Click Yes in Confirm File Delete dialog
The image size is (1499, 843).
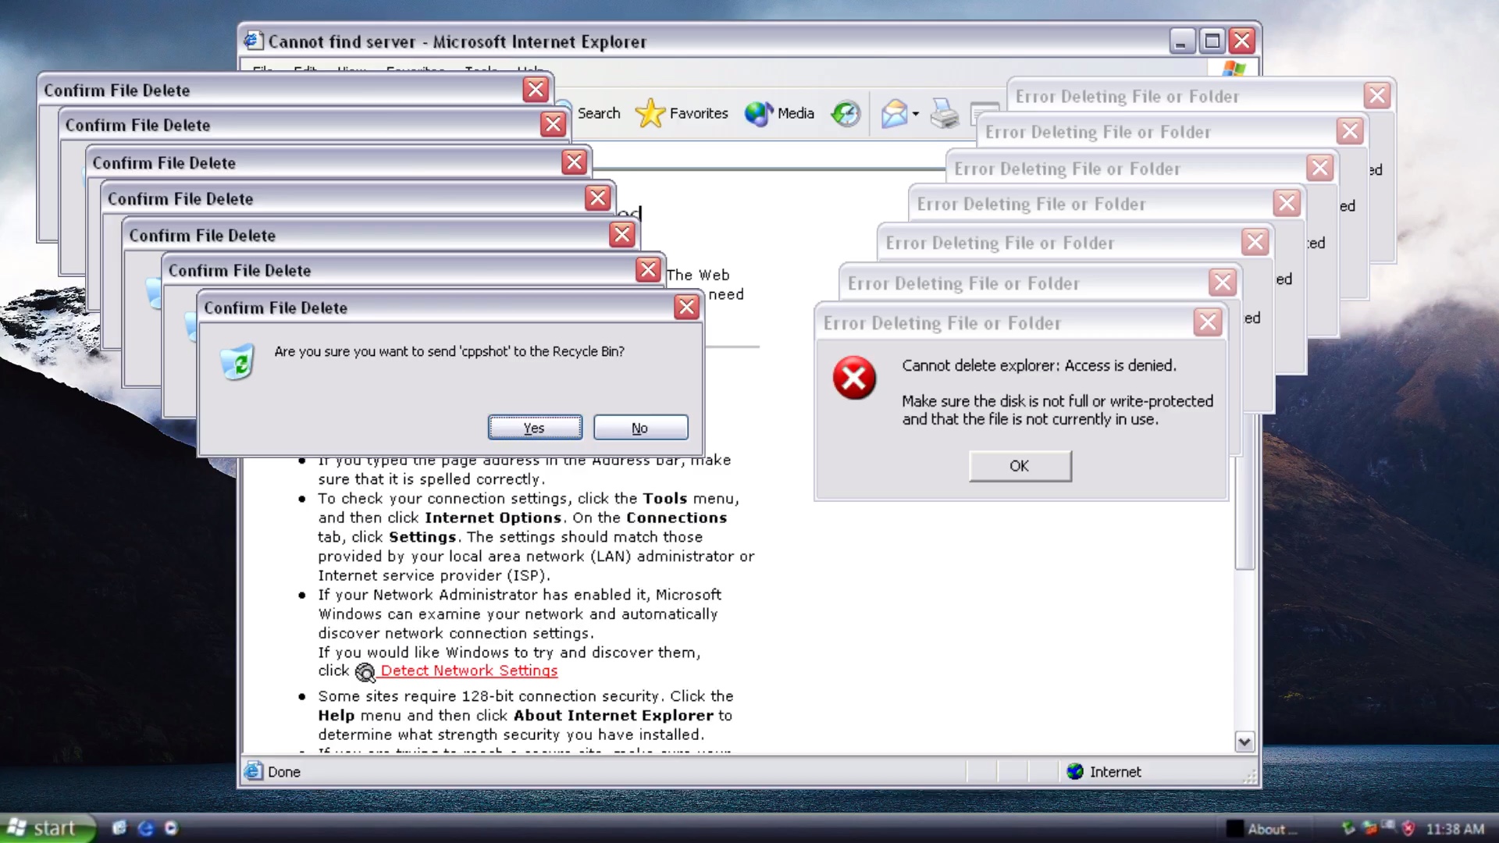pyautogui.click(x=535, y=428)
